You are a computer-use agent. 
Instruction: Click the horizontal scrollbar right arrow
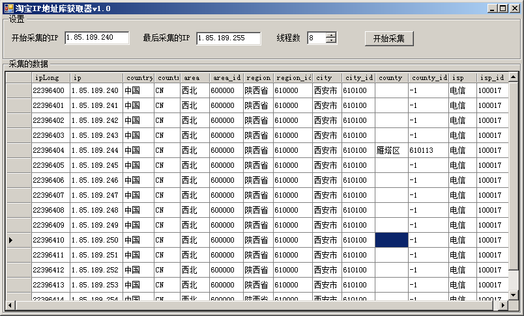click(x=503, y=305)
